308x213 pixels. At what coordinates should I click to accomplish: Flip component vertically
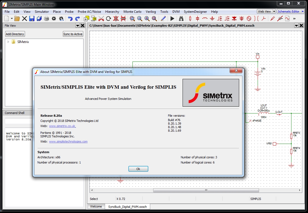[x=123, y=19]
